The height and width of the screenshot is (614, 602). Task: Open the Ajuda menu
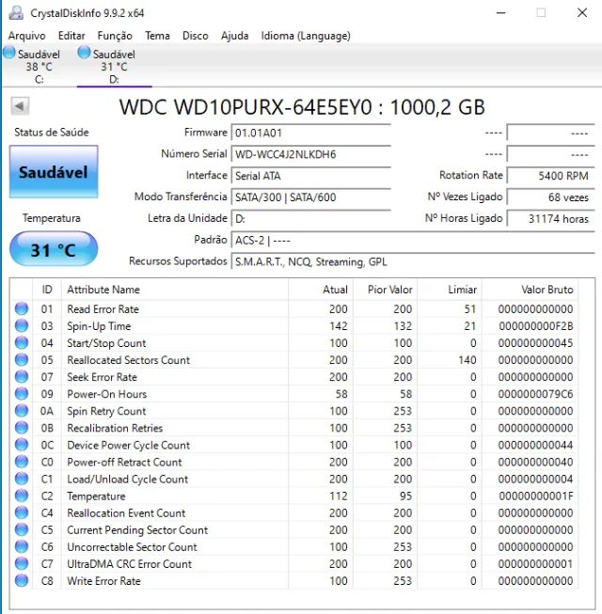pos(234,36)
